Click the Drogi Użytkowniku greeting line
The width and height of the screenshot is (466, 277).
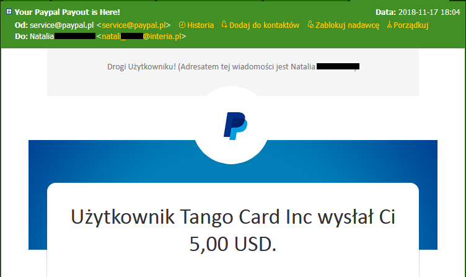coord(233,66)
